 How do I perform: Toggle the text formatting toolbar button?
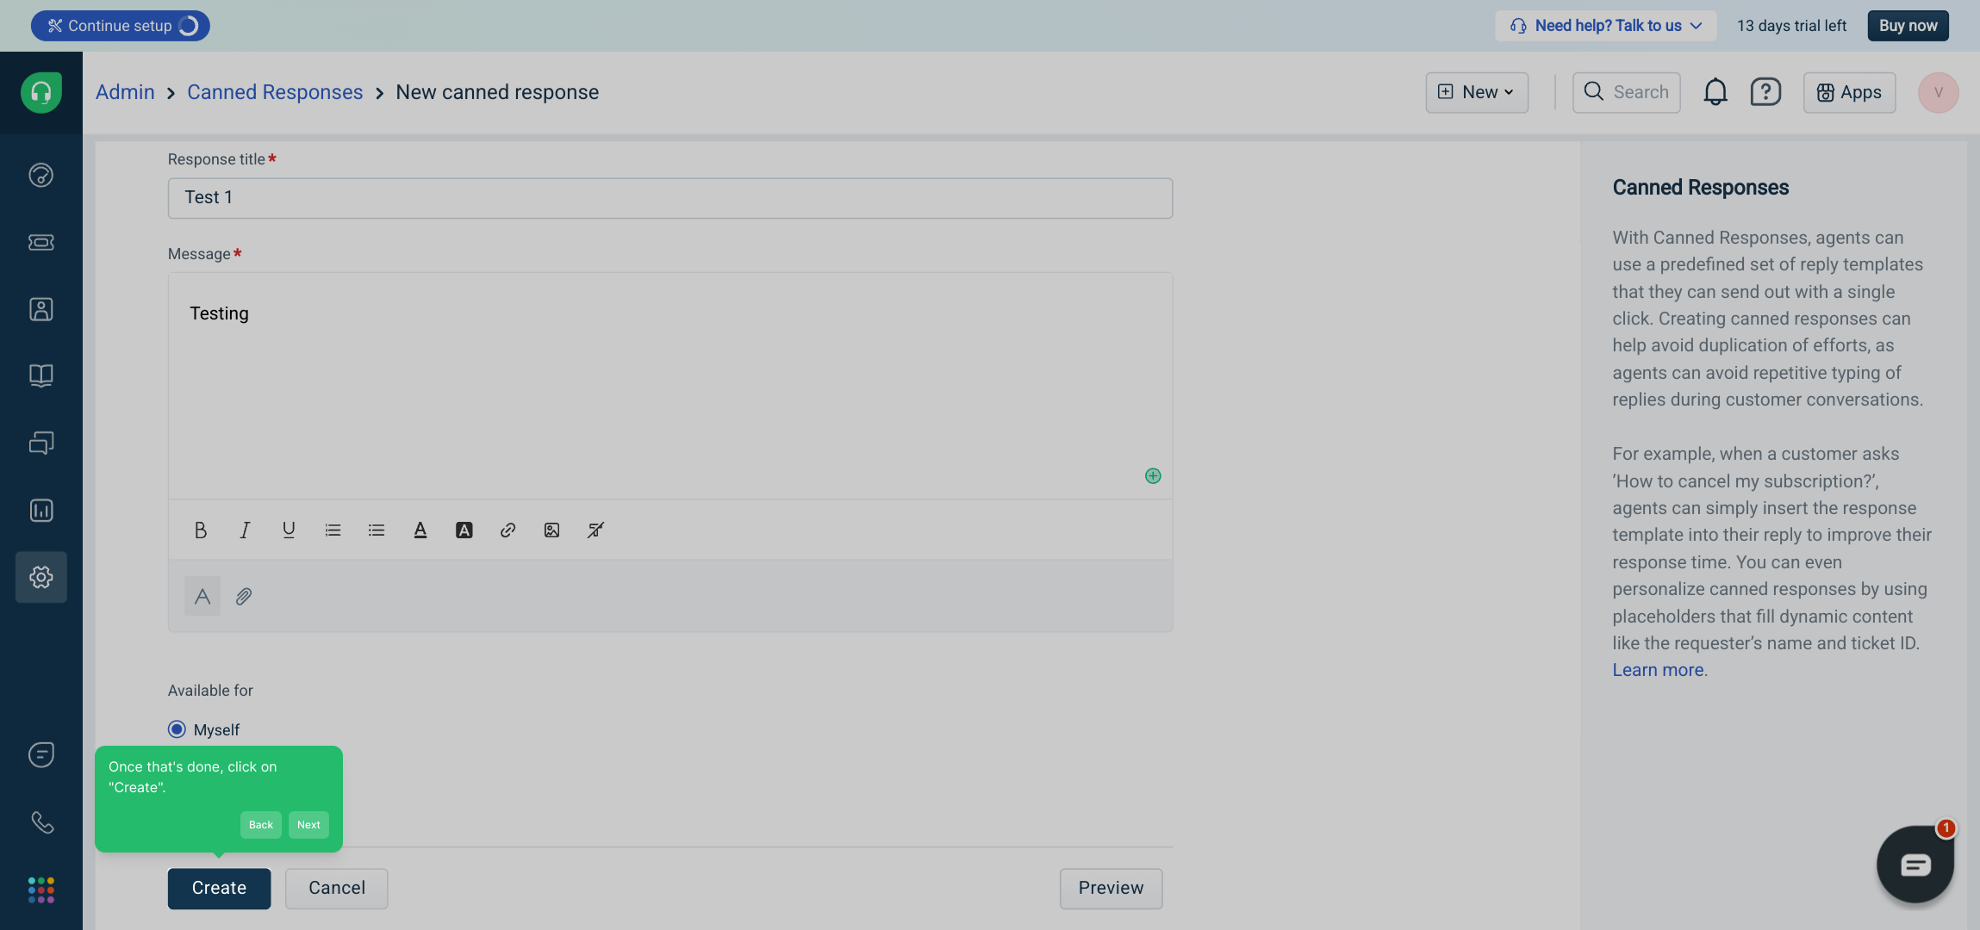(x=202, y=596)
